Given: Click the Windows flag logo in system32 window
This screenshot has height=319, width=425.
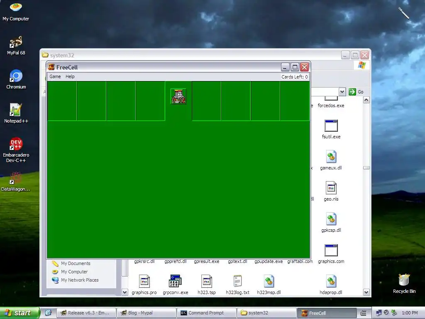Looking at the screenshot, I should pyautogui.click(x=361, y=65).
